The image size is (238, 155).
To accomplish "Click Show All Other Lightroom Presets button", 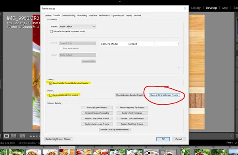I will (x=164, y=95).
